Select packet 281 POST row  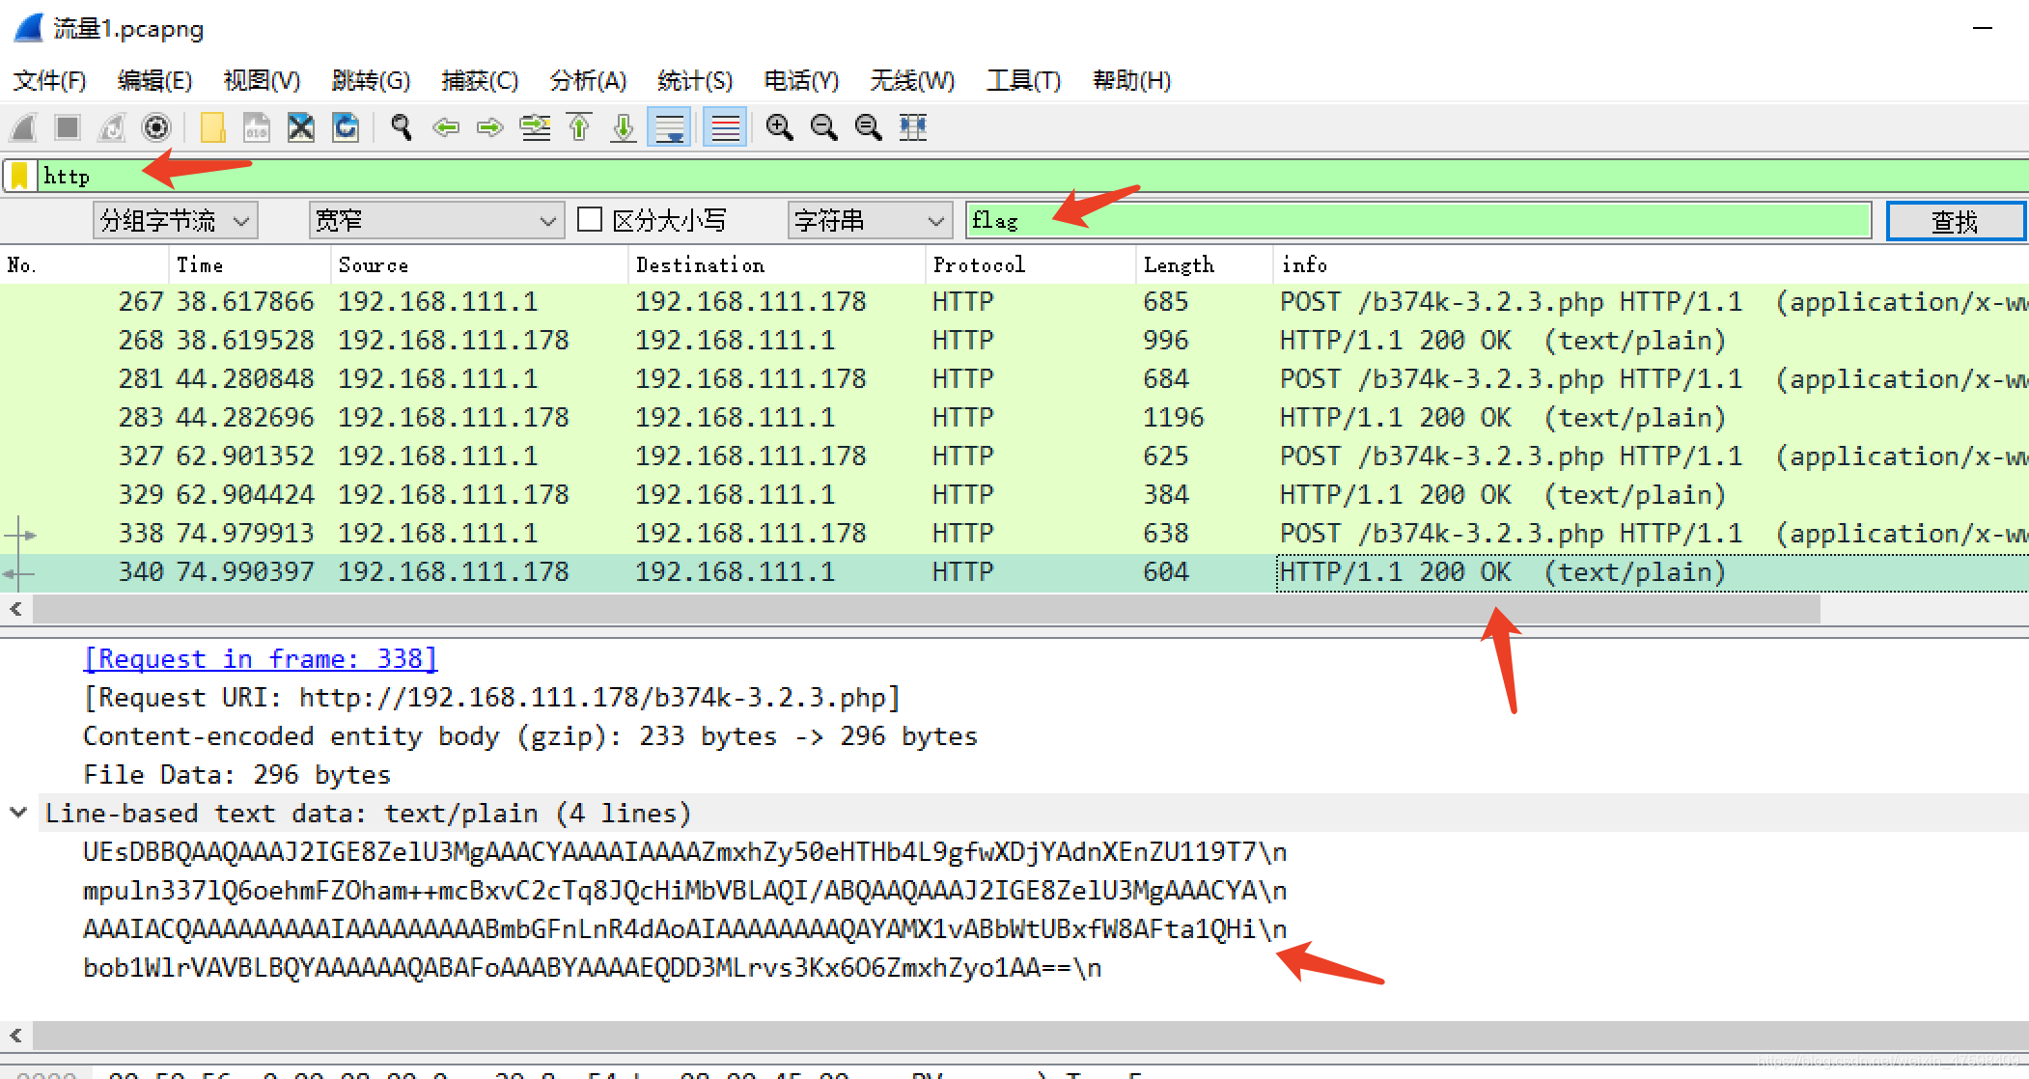pos(1014,378)
